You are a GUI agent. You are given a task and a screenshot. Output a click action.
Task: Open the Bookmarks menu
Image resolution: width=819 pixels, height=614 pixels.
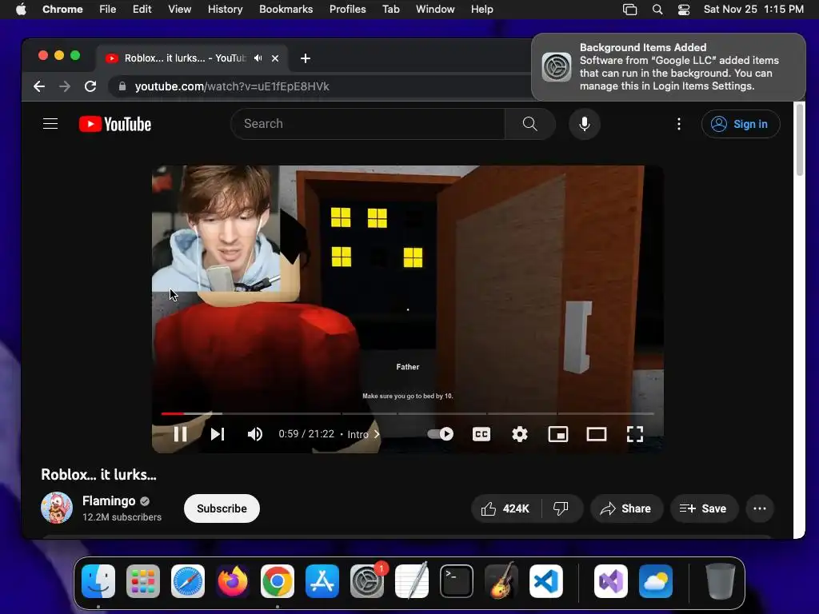pyautogui.click(x=286, y=10)
